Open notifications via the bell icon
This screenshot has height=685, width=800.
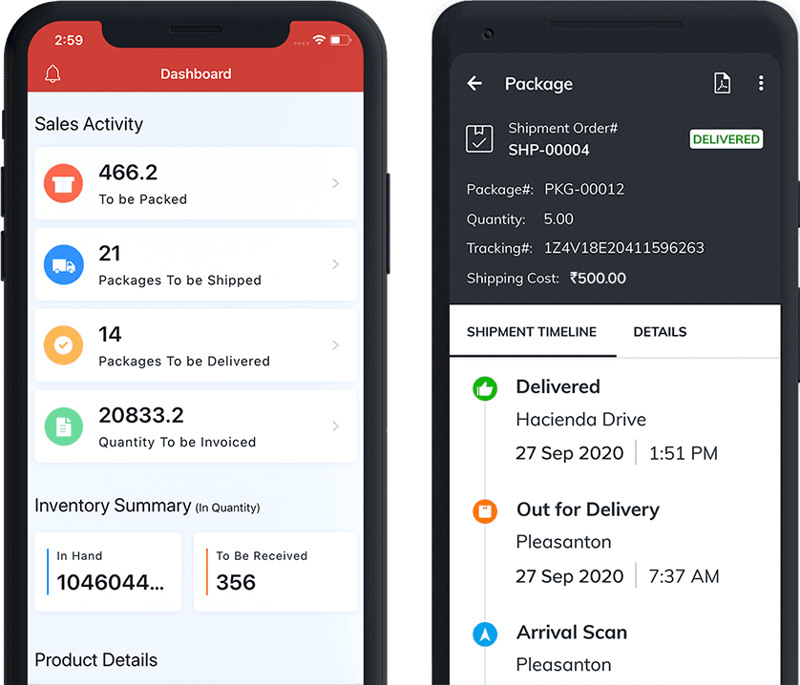tap(53, 73)
